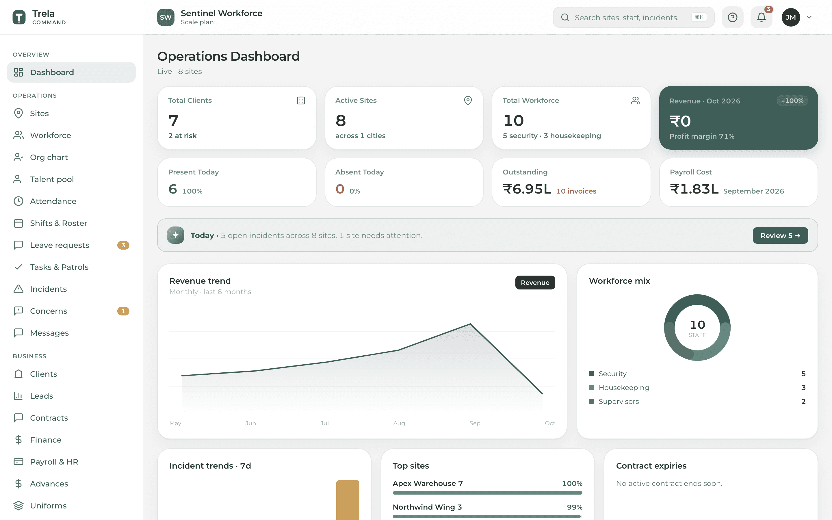The width and height of the screenshot is (832, 520).
Task: Click the Incident trends orange bar
Action: [x=348, y=500]
